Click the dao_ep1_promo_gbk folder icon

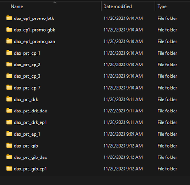[x=9, y=29]
